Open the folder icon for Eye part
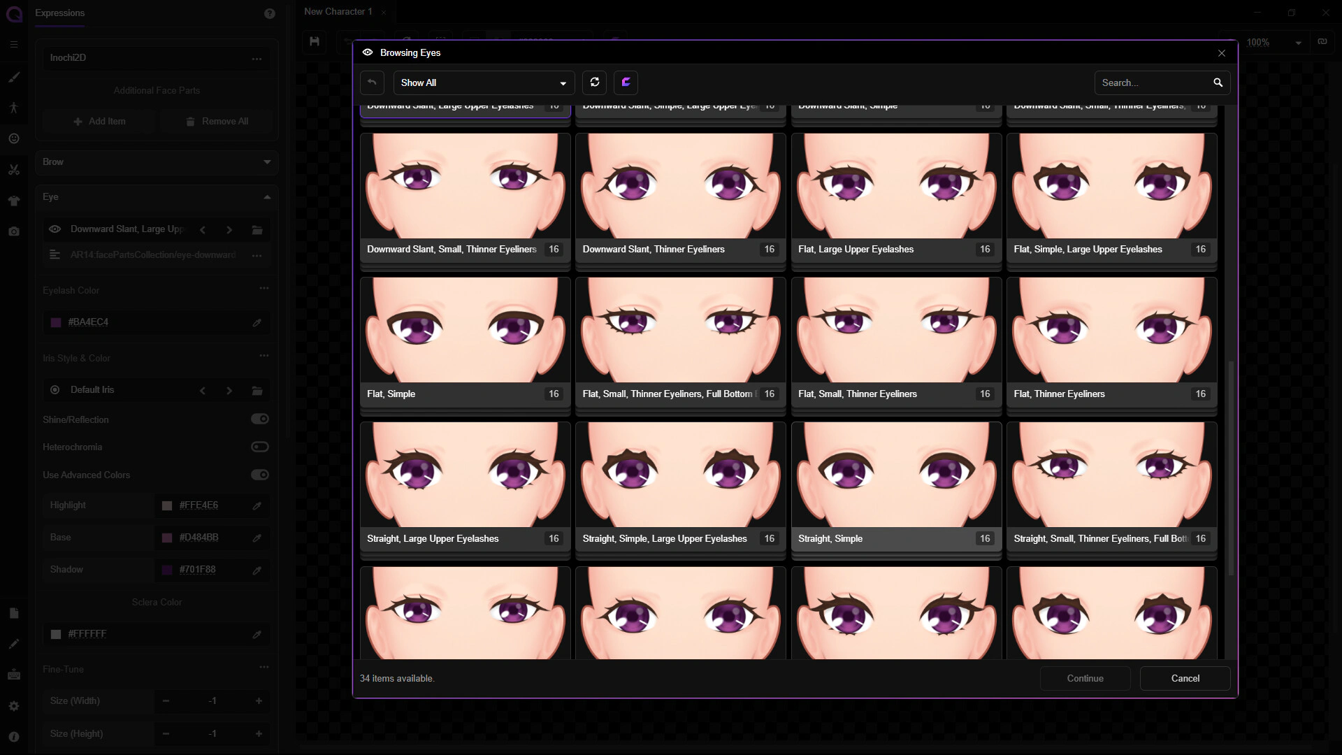 257,229
